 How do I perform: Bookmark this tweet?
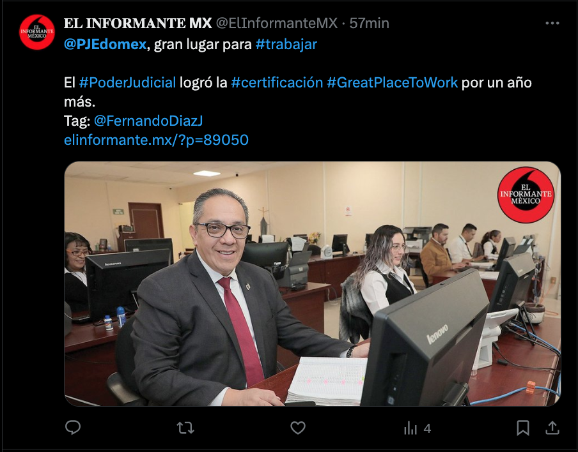pos(523,428)
